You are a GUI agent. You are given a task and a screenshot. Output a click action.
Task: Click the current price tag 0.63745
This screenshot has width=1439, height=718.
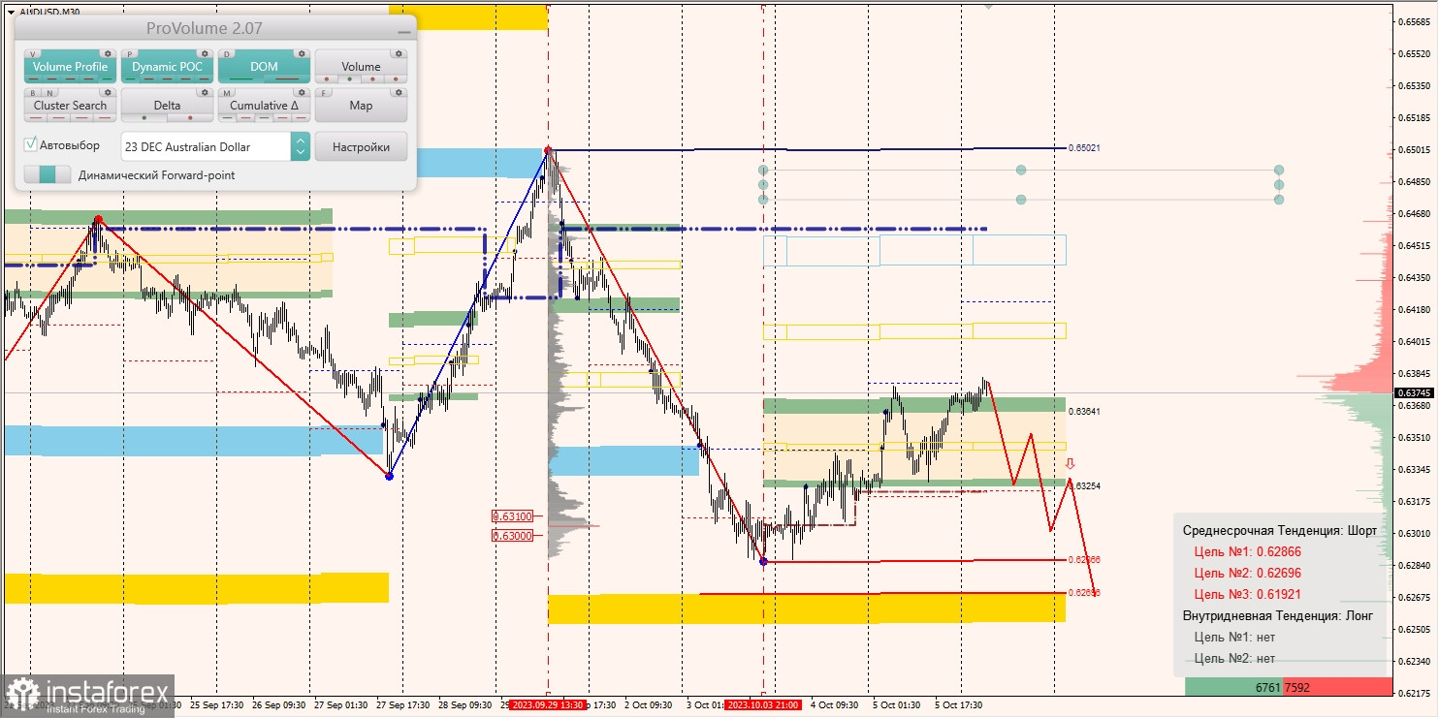(1414, 392)
